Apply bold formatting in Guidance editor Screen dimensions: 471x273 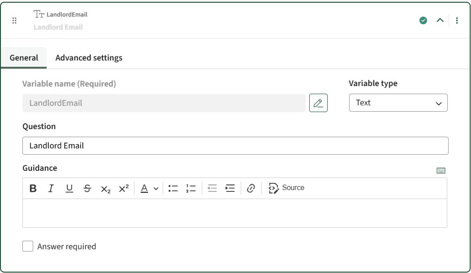[x=33, y=188]
